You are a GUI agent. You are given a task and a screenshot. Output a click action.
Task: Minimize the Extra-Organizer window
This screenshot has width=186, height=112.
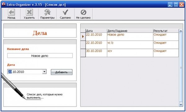170,5
